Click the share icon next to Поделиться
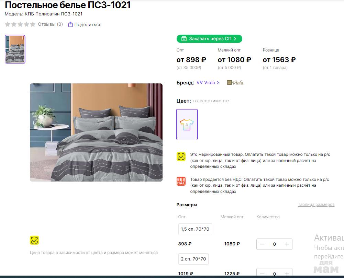The height and width of the screenshot is (278, 344). click(x=70, y=24)
